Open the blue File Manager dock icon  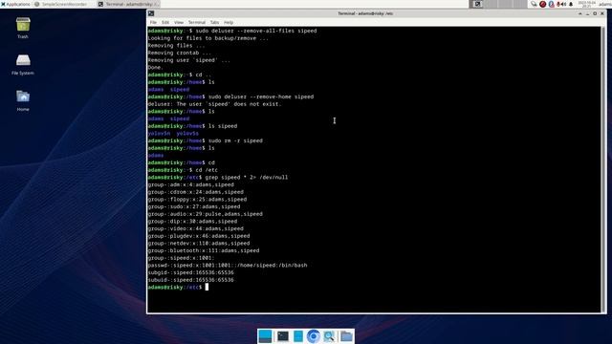click(x=298, y=335)
